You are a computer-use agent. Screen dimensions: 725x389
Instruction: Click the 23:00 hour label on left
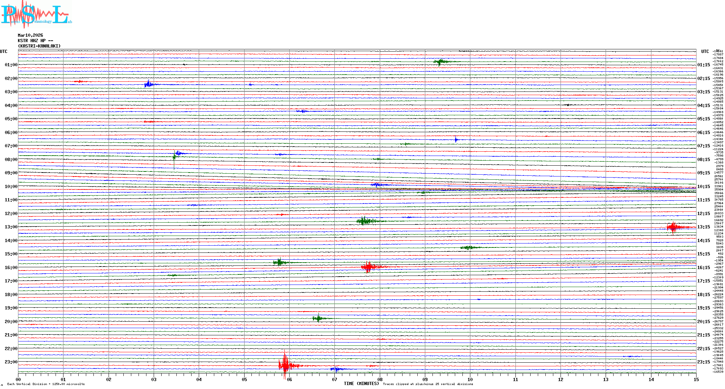coord(11,362)
